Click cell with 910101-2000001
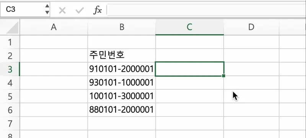The image size is (306, 138). click(x=122, y=69)
